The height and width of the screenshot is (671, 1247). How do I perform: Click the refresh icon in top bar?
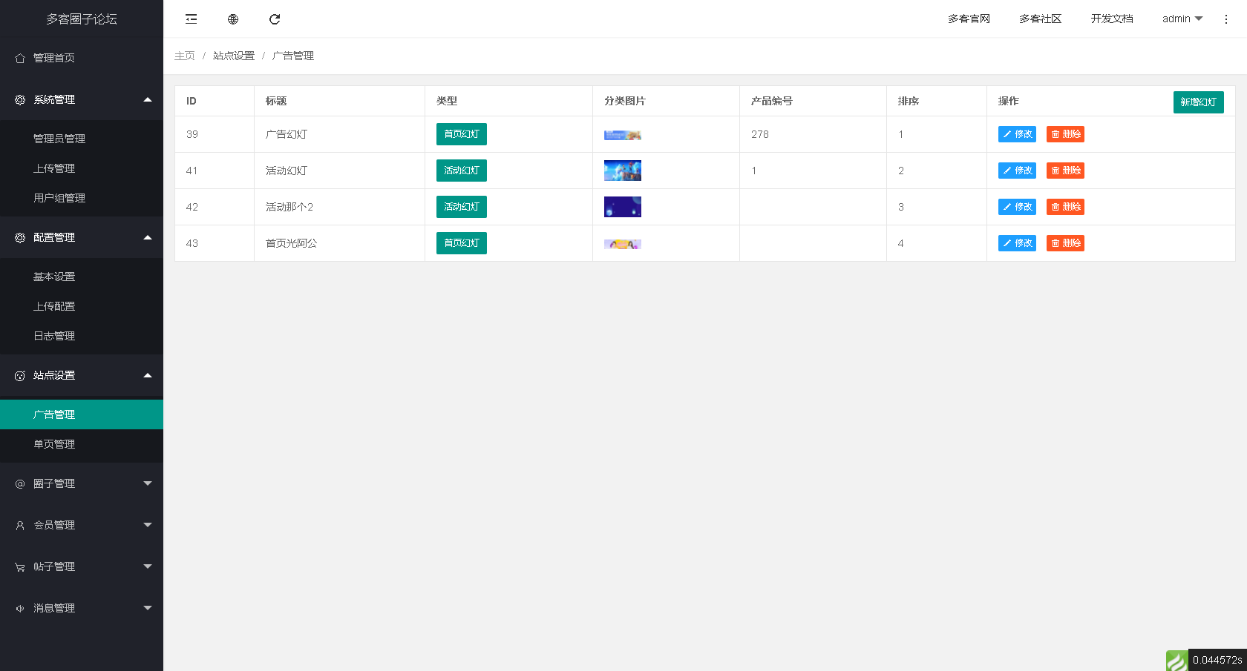coord(275,19)
